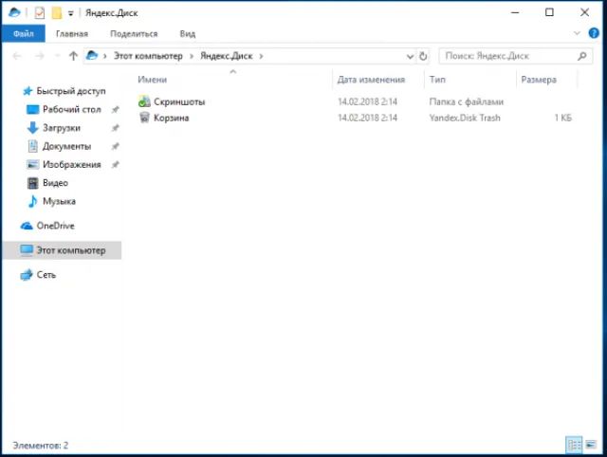Click Этот компьютер in the address breadcrumb
This screenshot has height=457, width=607.
pyautogui.click(x=148, y=56)
